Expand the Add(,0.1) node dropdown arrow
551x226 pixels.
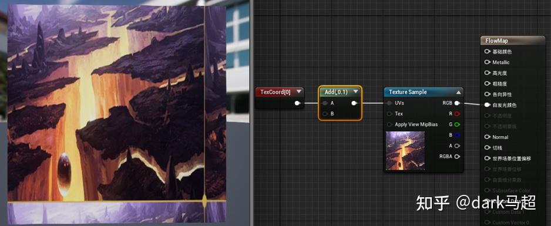[x=355, y=92]
